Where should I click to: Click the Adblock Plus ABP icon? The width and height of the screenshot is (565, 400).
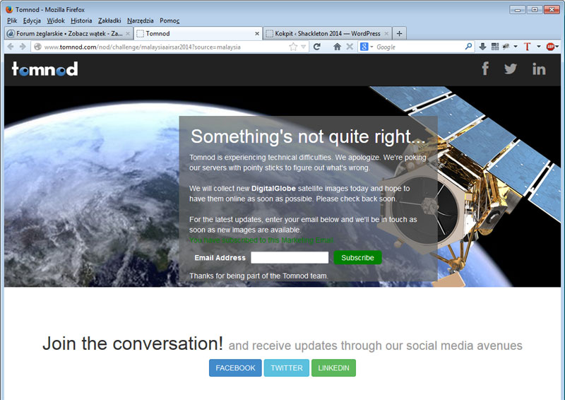pyautogui.click(x=550, y=47)
